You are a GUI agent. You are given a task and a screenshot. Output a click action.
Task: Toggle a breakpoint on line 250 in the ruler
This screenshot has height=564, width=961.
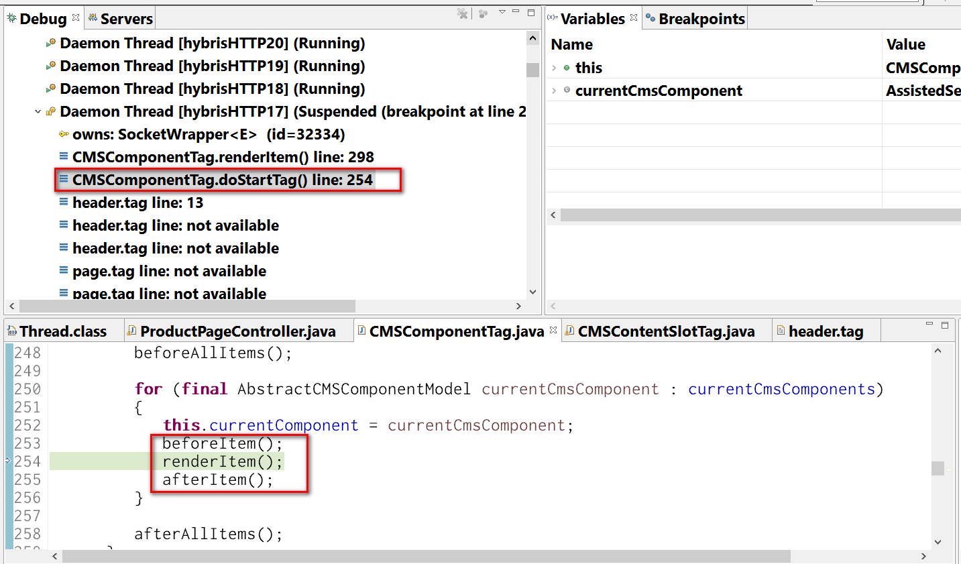(x=7, y=389)
